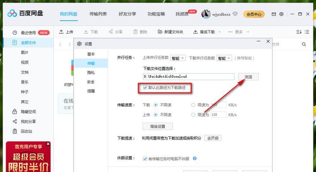Screen dimensions: 316x172
Task: Select upload 不限速 radio button
Action: [155, 115]
